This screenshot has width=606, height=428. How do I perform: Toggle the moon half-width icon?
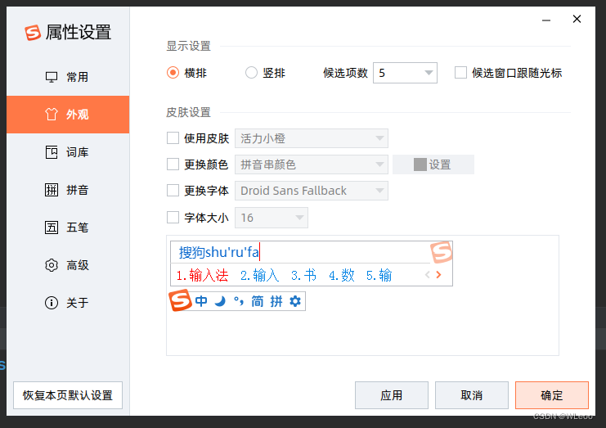[220, 301]
